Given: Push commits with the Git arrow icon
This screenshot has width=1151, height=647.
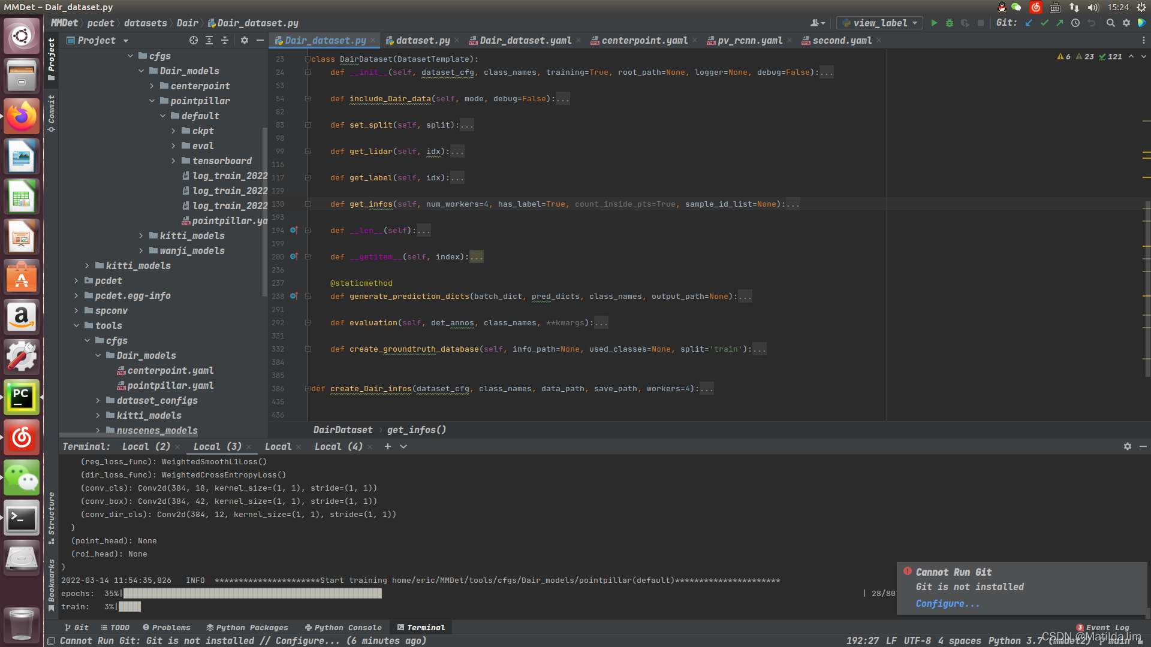Looking at the screenshot, I should (x=1060, y=23).
